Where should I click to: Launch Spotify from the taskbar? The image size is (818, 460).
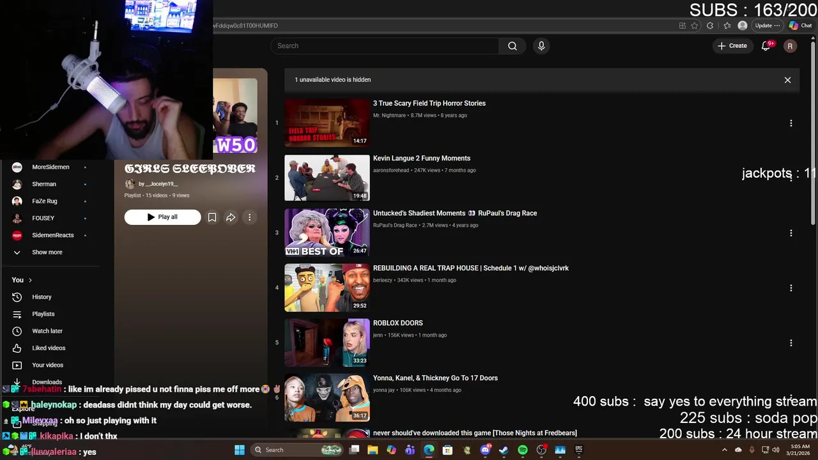pyautogui.click(x=523, y=450)
